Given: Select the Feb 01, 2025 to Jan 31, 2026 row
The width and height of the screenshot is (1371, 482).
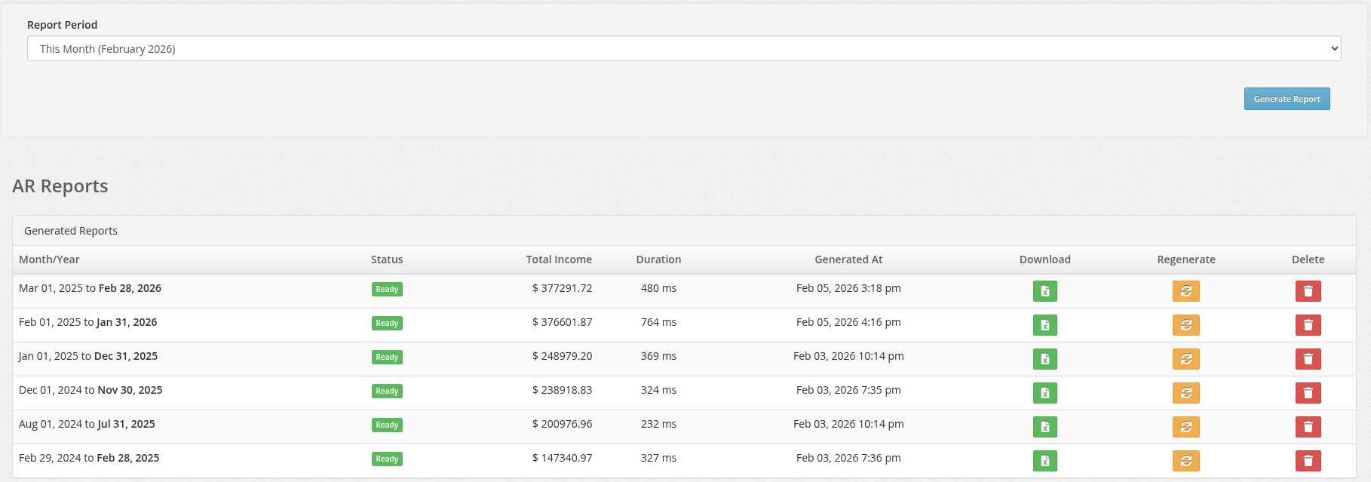Looking at the screenshot, I should pos(684,325).
